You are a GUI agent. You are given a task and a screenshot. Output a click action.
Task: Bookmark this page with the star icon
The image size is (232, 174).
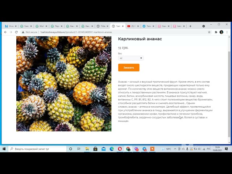pyautogui.click(x=209, y=32)
